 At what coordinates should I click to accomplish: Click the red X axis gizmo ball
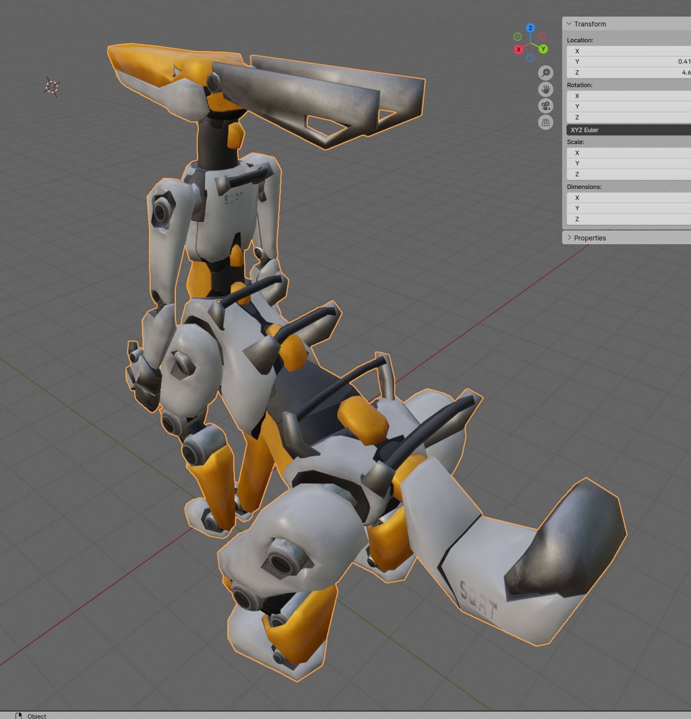519,49
